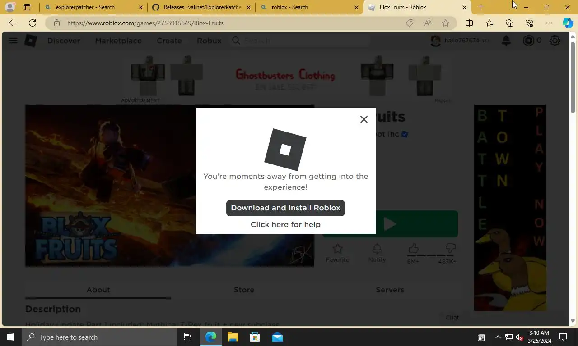The height and width of the screenshot is (346, 578).
Task: View site information lock icon
Action: 56,23
